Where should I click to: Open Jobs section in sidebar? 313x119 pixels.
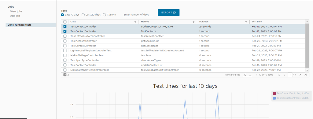[x=11, y=7]
